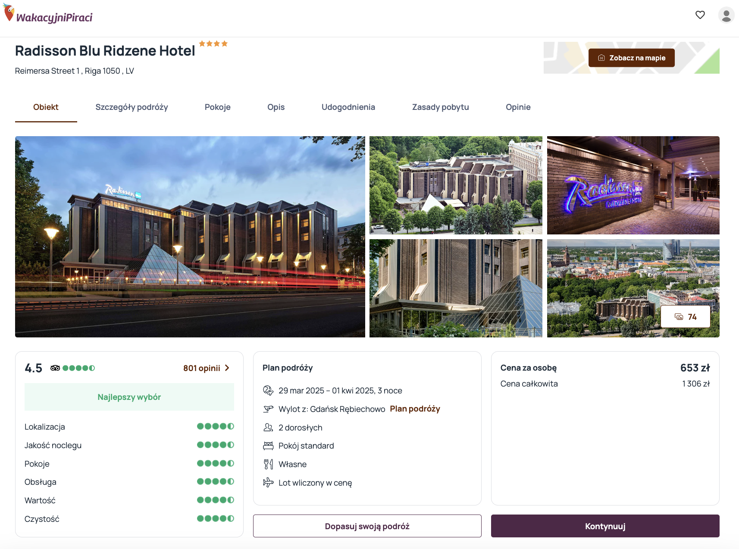Click the Pokoje rating dots in reviews

pos(216,463)
